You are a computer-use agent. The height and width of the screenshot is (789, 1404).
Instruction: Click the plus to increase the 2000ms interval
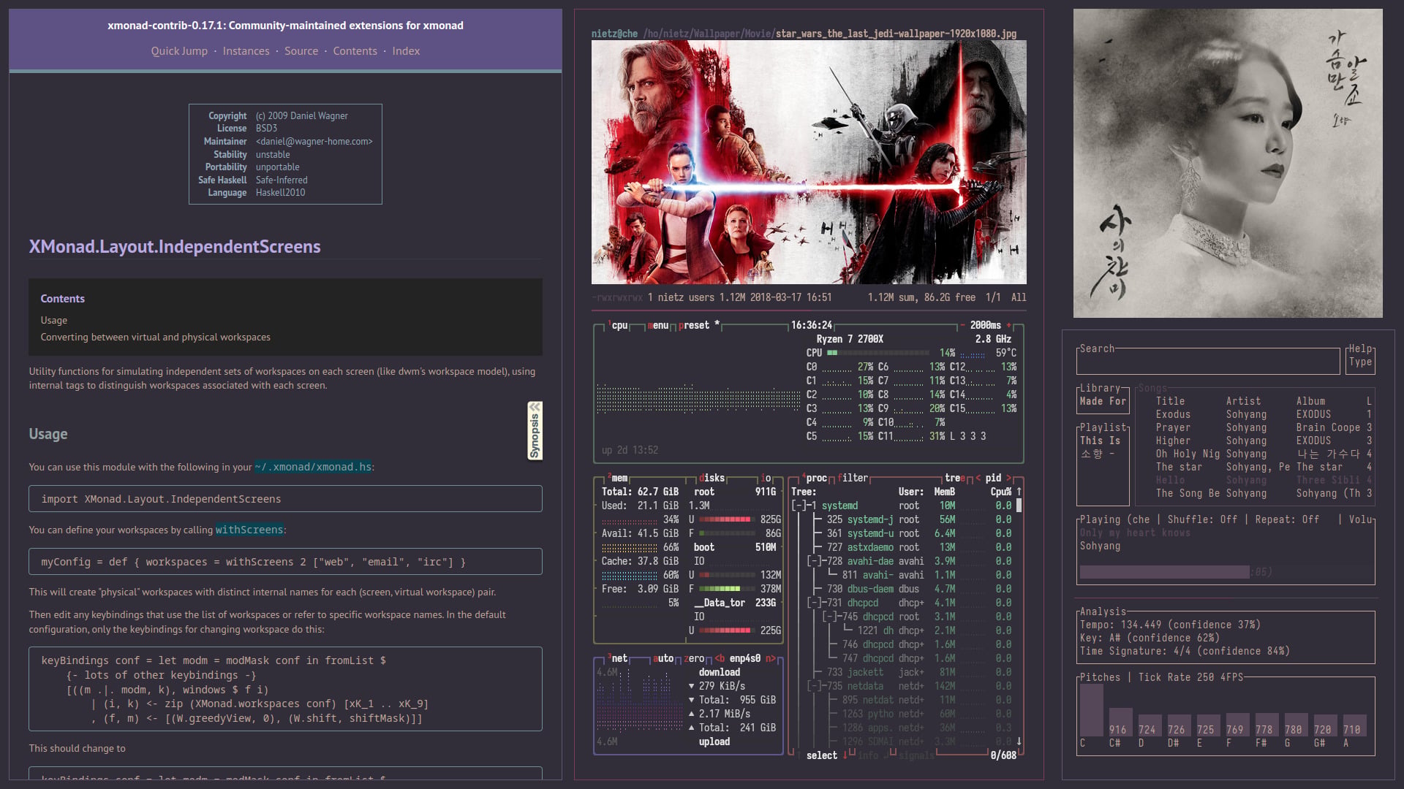(1009, 326)
